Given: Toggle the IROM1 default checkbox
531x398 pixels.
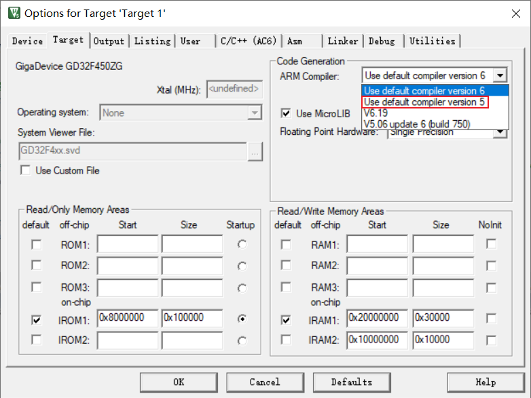Looking at the screenshot, I should (x=36, y=319).
